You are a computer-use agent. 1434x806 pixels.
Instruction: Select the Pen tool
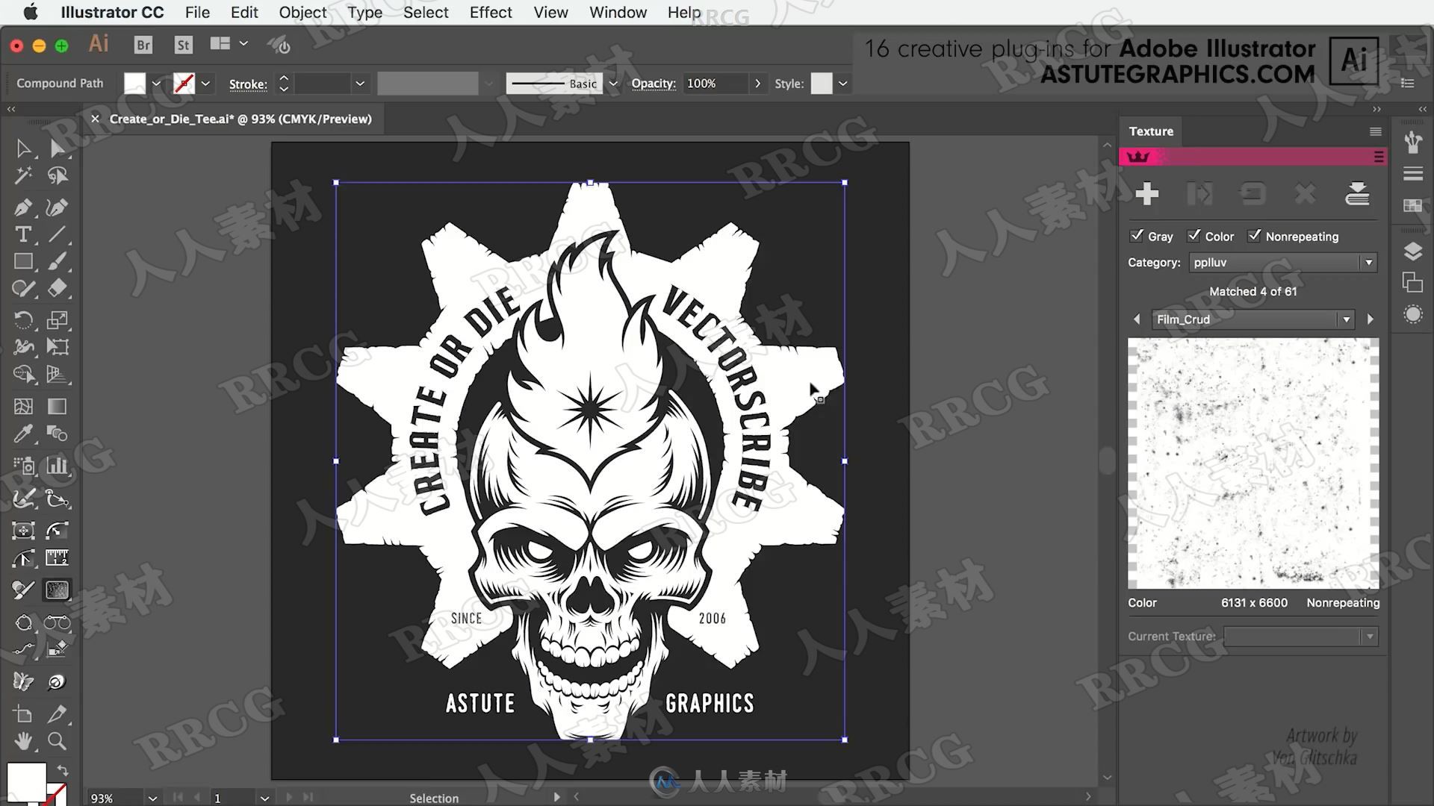pos(23,207)
